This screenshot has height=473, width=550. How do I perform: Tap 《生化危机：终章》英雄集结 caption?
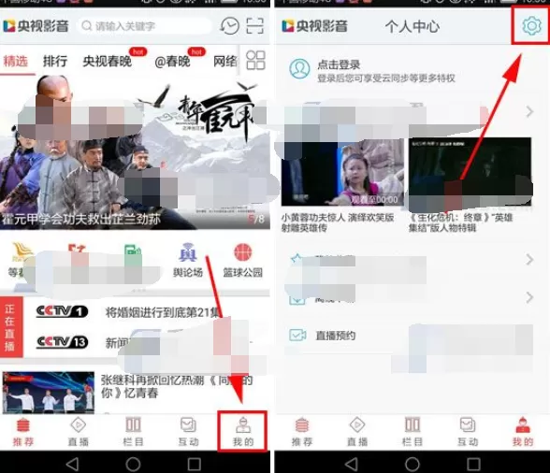460,222
